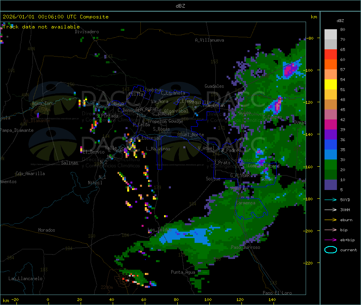This screenshot has height=305, width=361.
Task: Click the pink bip arrow legend icon
Action: coord(331,230)
